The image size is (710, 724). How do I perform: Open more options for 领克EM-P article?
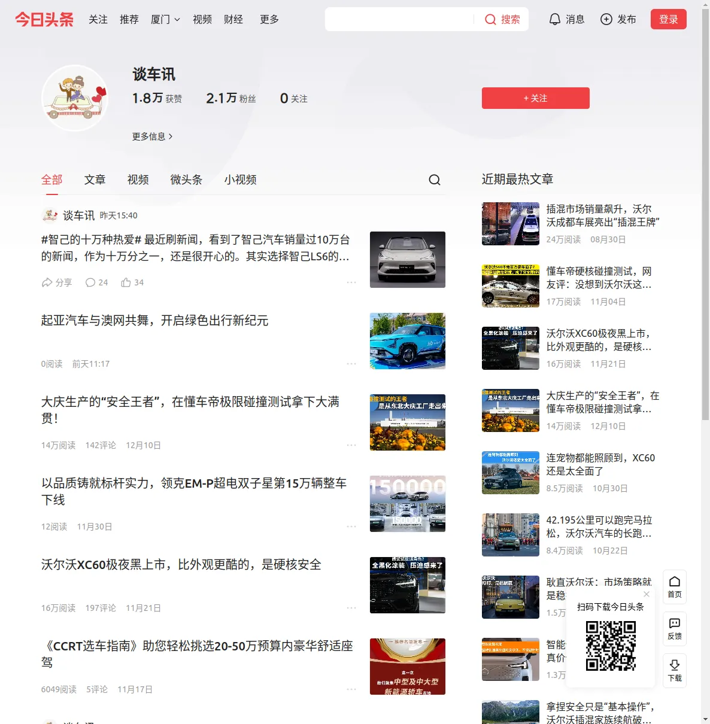[x=351, y=527]
